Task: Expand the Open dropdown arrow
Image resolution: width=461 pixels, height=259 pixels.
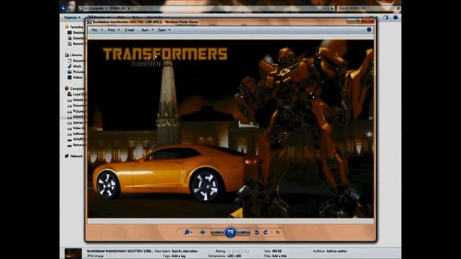Action: (169, 30)
